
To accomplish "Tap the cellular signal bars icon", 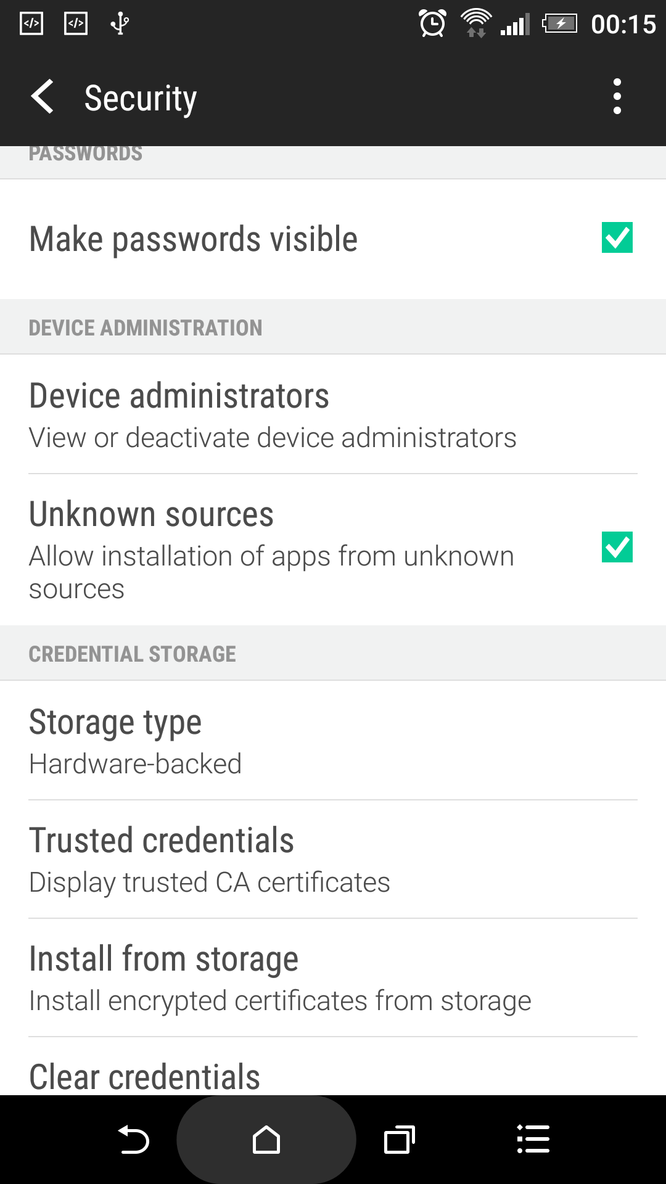I will tap(516, 25).
